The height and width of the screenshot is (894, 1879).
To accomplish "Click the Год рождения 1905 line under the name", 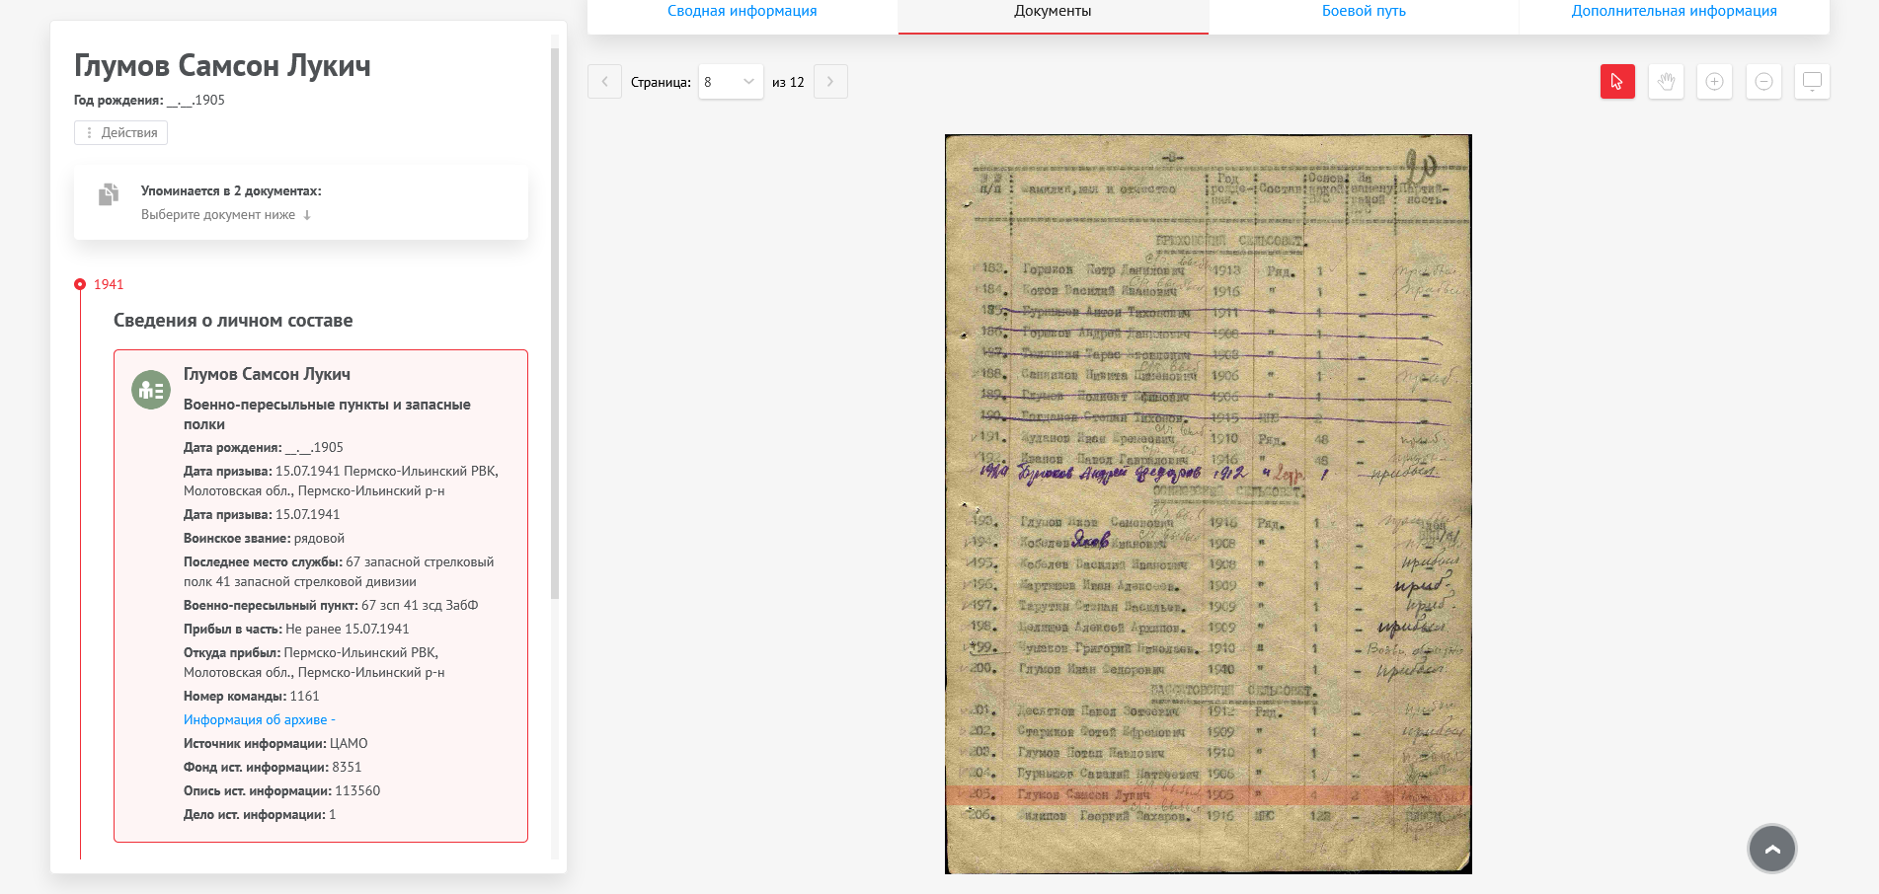I will (149, 100).
